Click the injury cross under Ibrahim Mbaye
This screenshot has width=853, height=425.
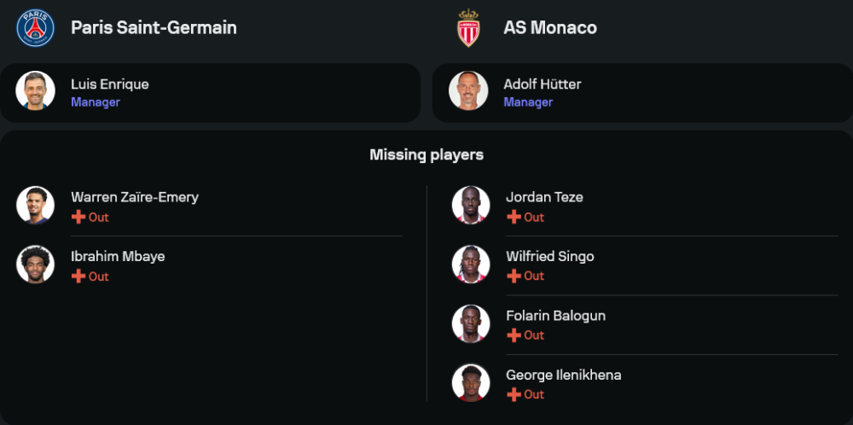click(x=78, y=277)
